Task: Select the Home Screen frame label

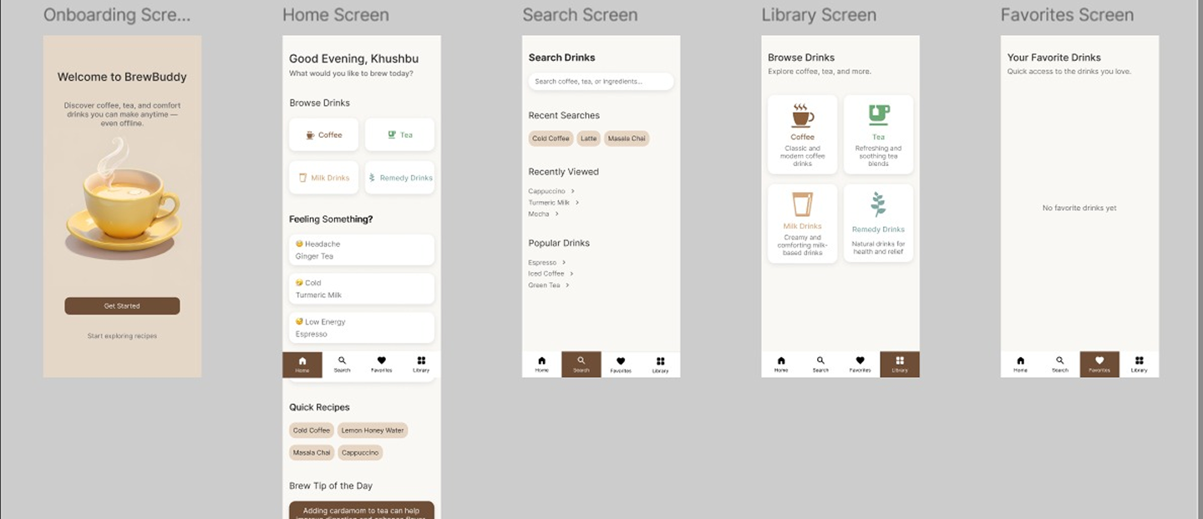Action: click(336, 15)
